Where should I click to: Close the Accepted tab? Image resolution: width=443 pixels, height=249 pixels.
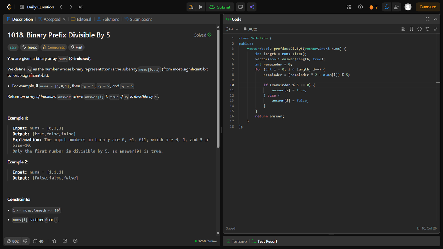[x=64, y=19]
